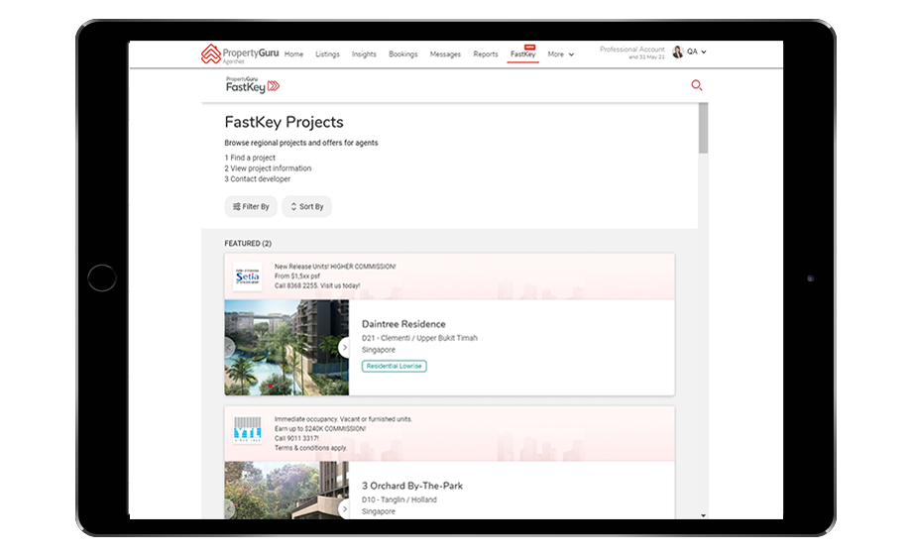
Task: Open the Insights menu item
Action: (364, 55)
